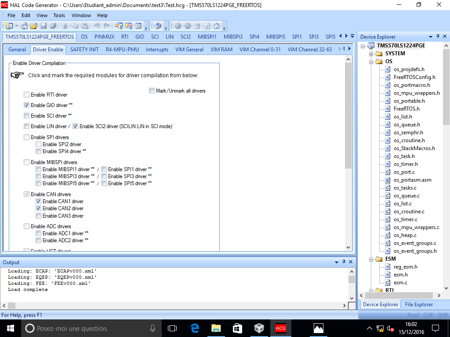Collapse the ESM folder tree node

[371, 259]
